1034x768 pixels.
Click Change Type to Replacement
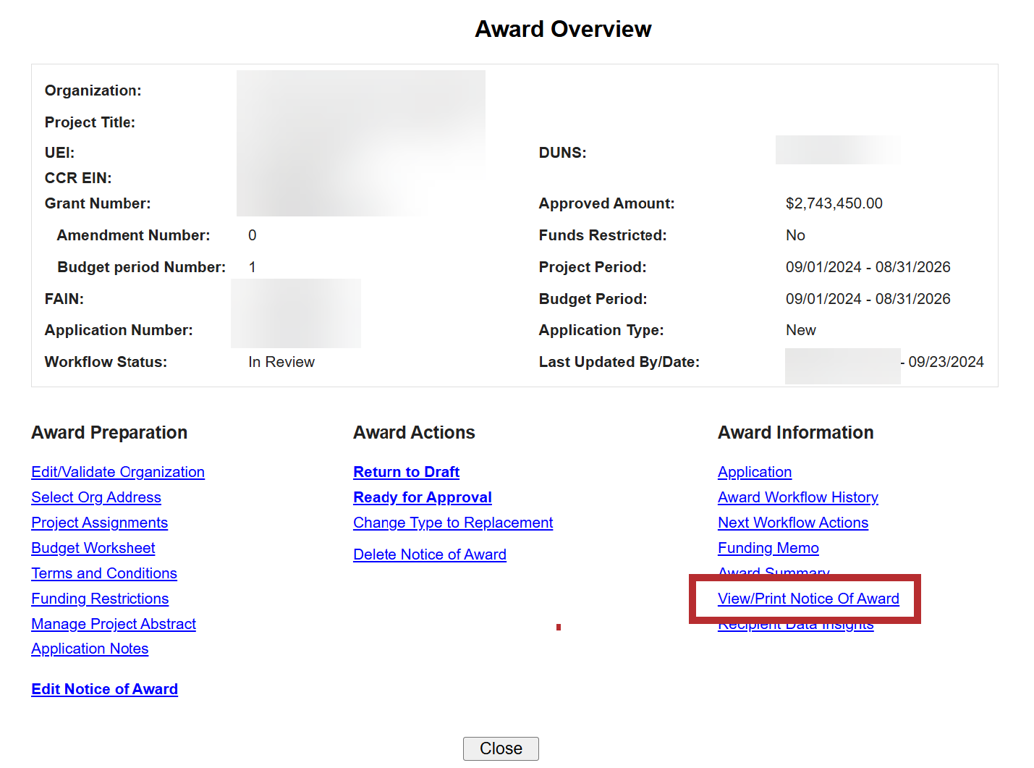click(453, 523)
